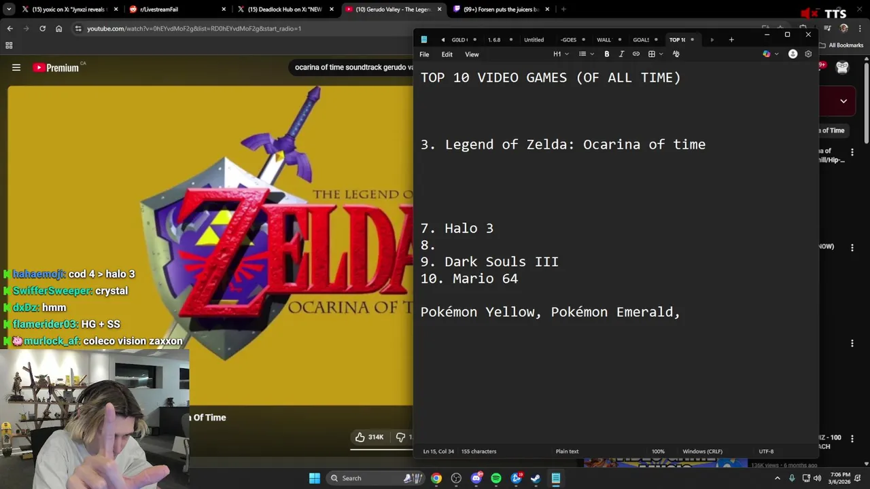The height and width of the screenshot is (489, 870).
Task: Open Chrome home page button
Action: [x=58, y=29]
